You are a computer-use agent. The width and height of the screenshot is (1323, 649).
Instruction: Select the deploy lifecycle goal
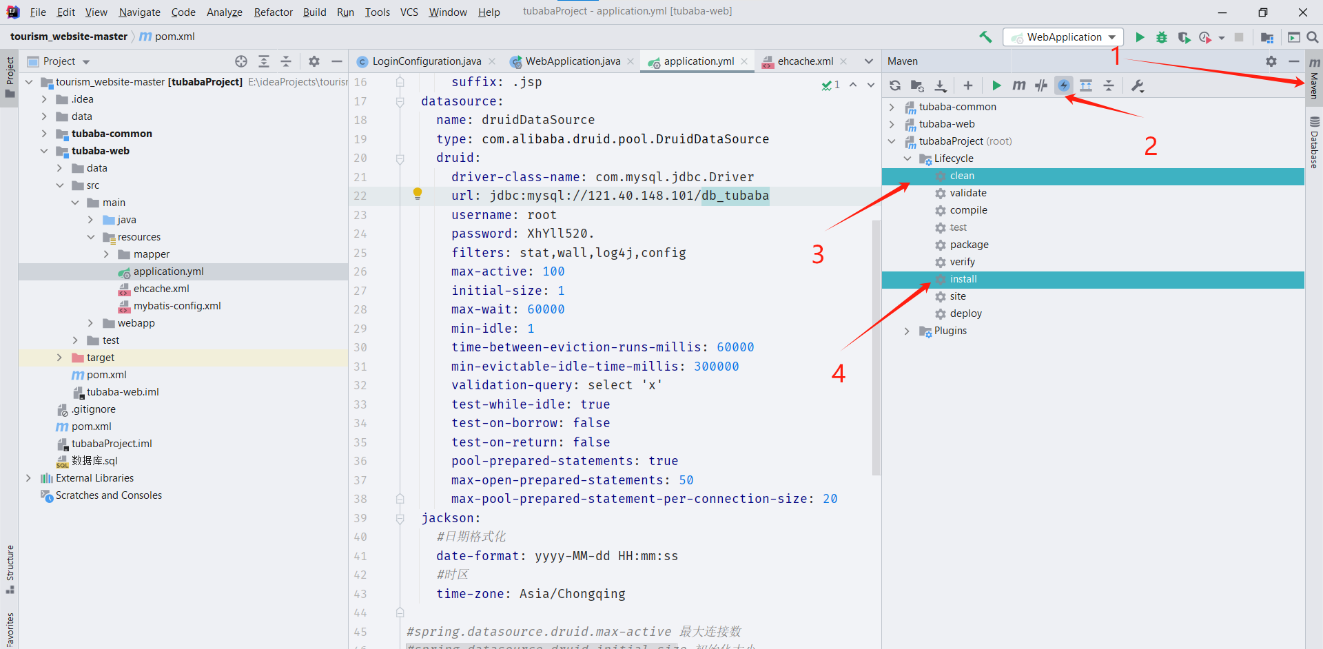click(x=965, y=313)
